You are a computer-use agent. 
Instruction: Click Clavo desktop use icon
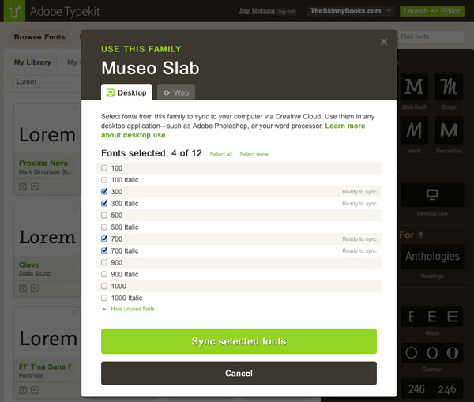point(35,288)
